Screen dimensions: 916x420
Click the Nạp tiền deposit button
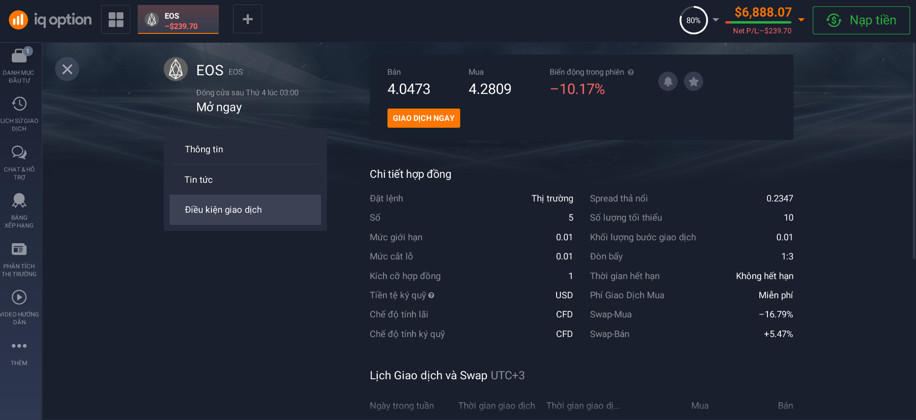pos(861,20)
